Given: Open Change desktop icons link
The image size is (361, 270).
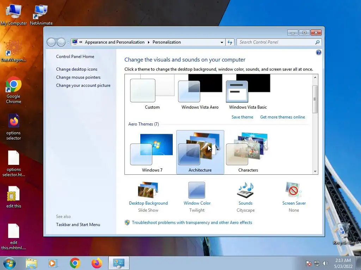Looking at the screenshot, I should click(x=77, y=69).
